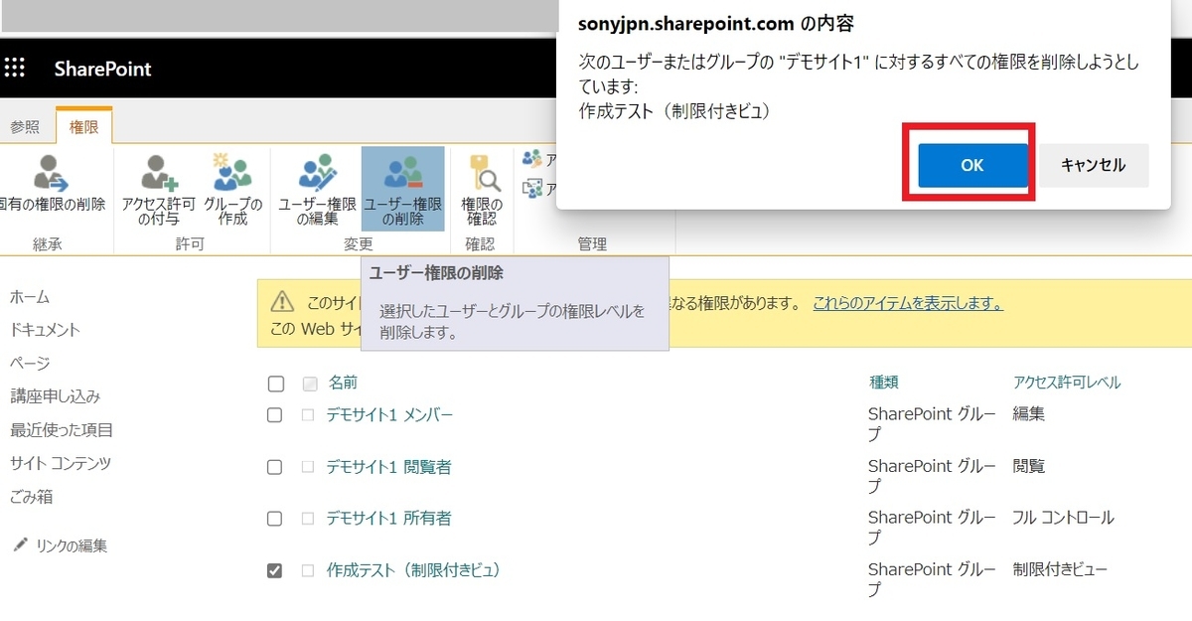The height and width of the screenshot is (621, 1192).
Task: Open the 作成テスト（制限付きビュ） group link
Action: [413, 569]
